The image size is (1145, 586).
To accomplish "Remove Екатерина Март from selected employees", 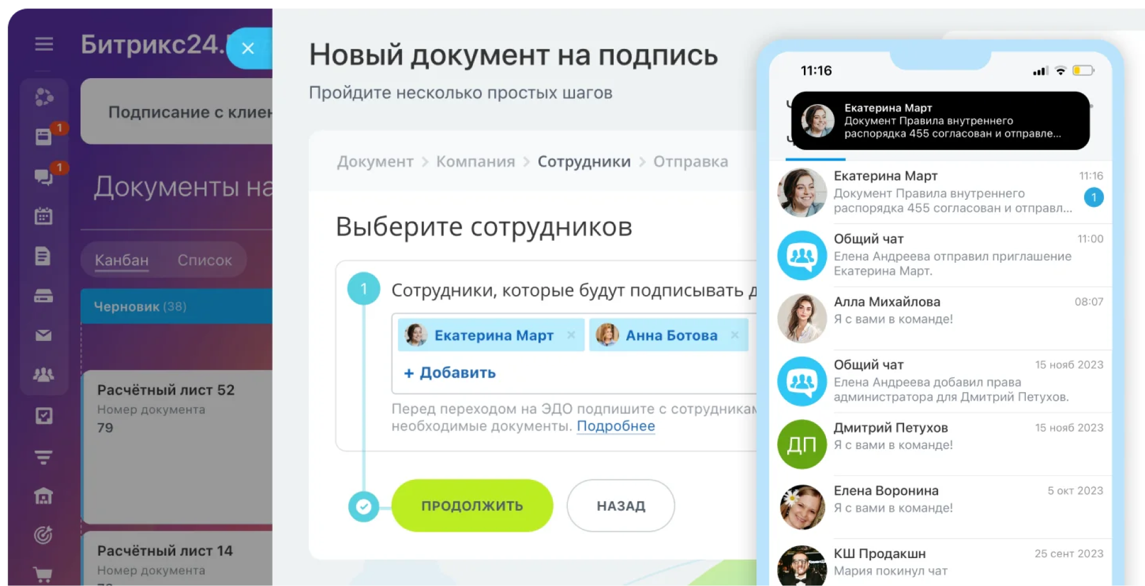I will [571, 335].
